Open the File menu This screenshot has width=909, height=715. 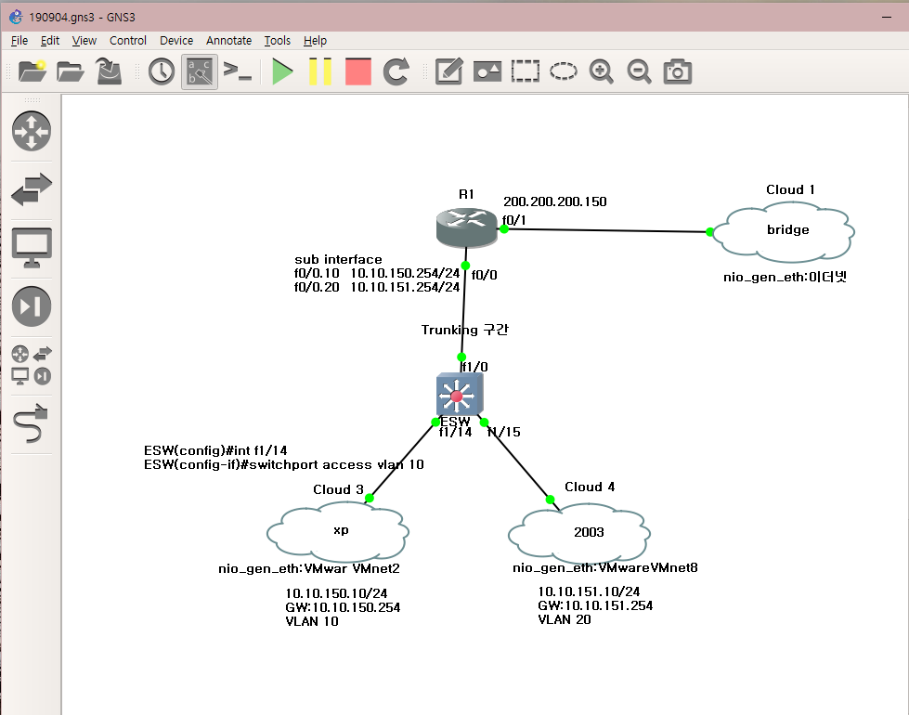click(19, 41)
